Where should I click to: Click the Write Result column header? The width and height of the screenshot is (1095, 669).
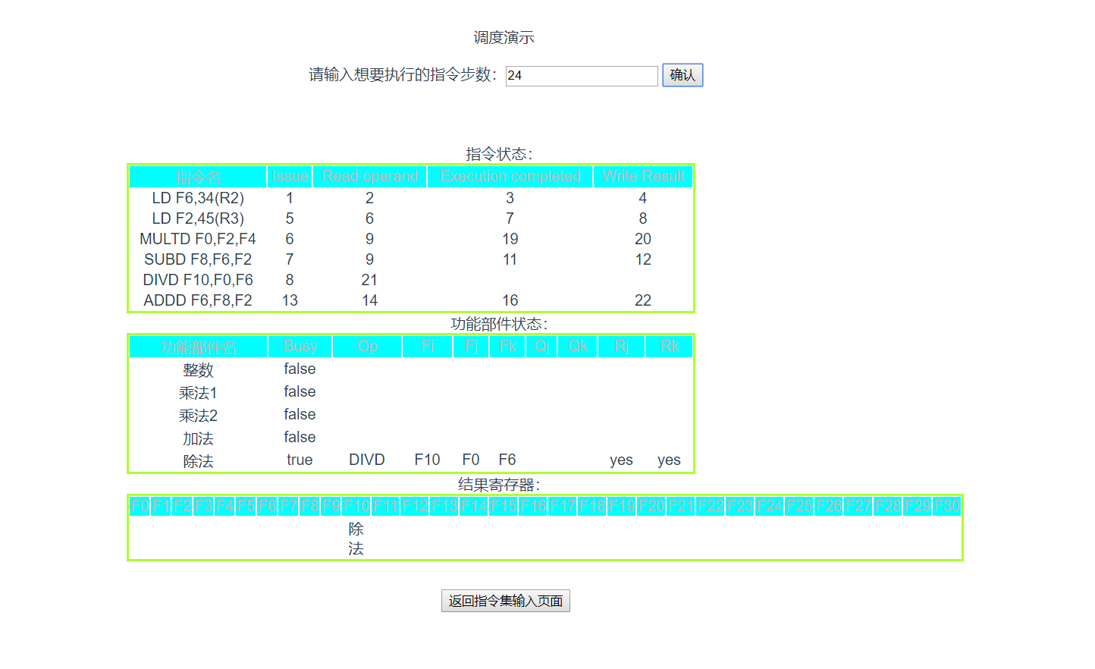[642, 176]
